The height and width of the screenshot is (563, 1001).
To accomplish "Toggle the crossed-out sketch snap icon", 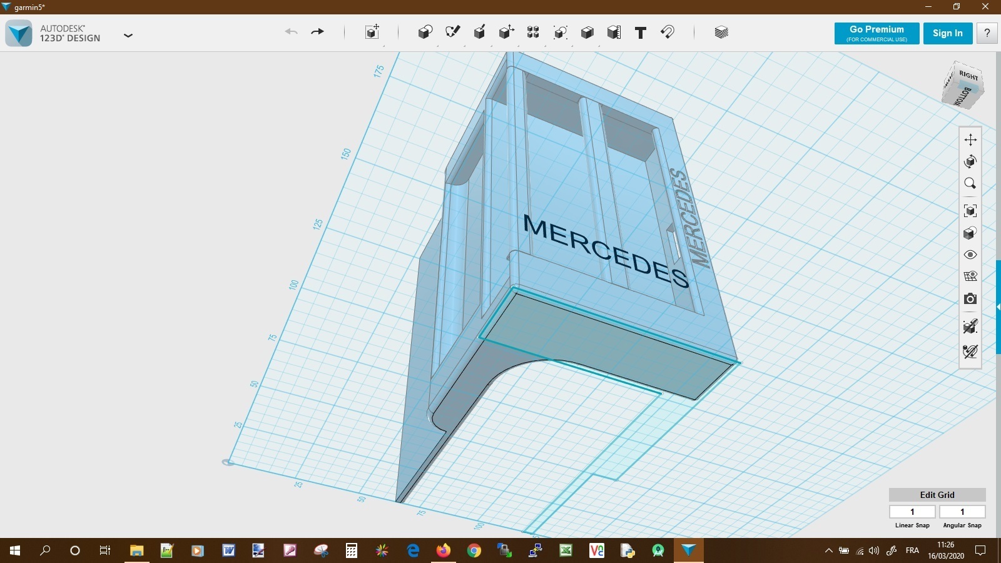I will click(970, 352).
